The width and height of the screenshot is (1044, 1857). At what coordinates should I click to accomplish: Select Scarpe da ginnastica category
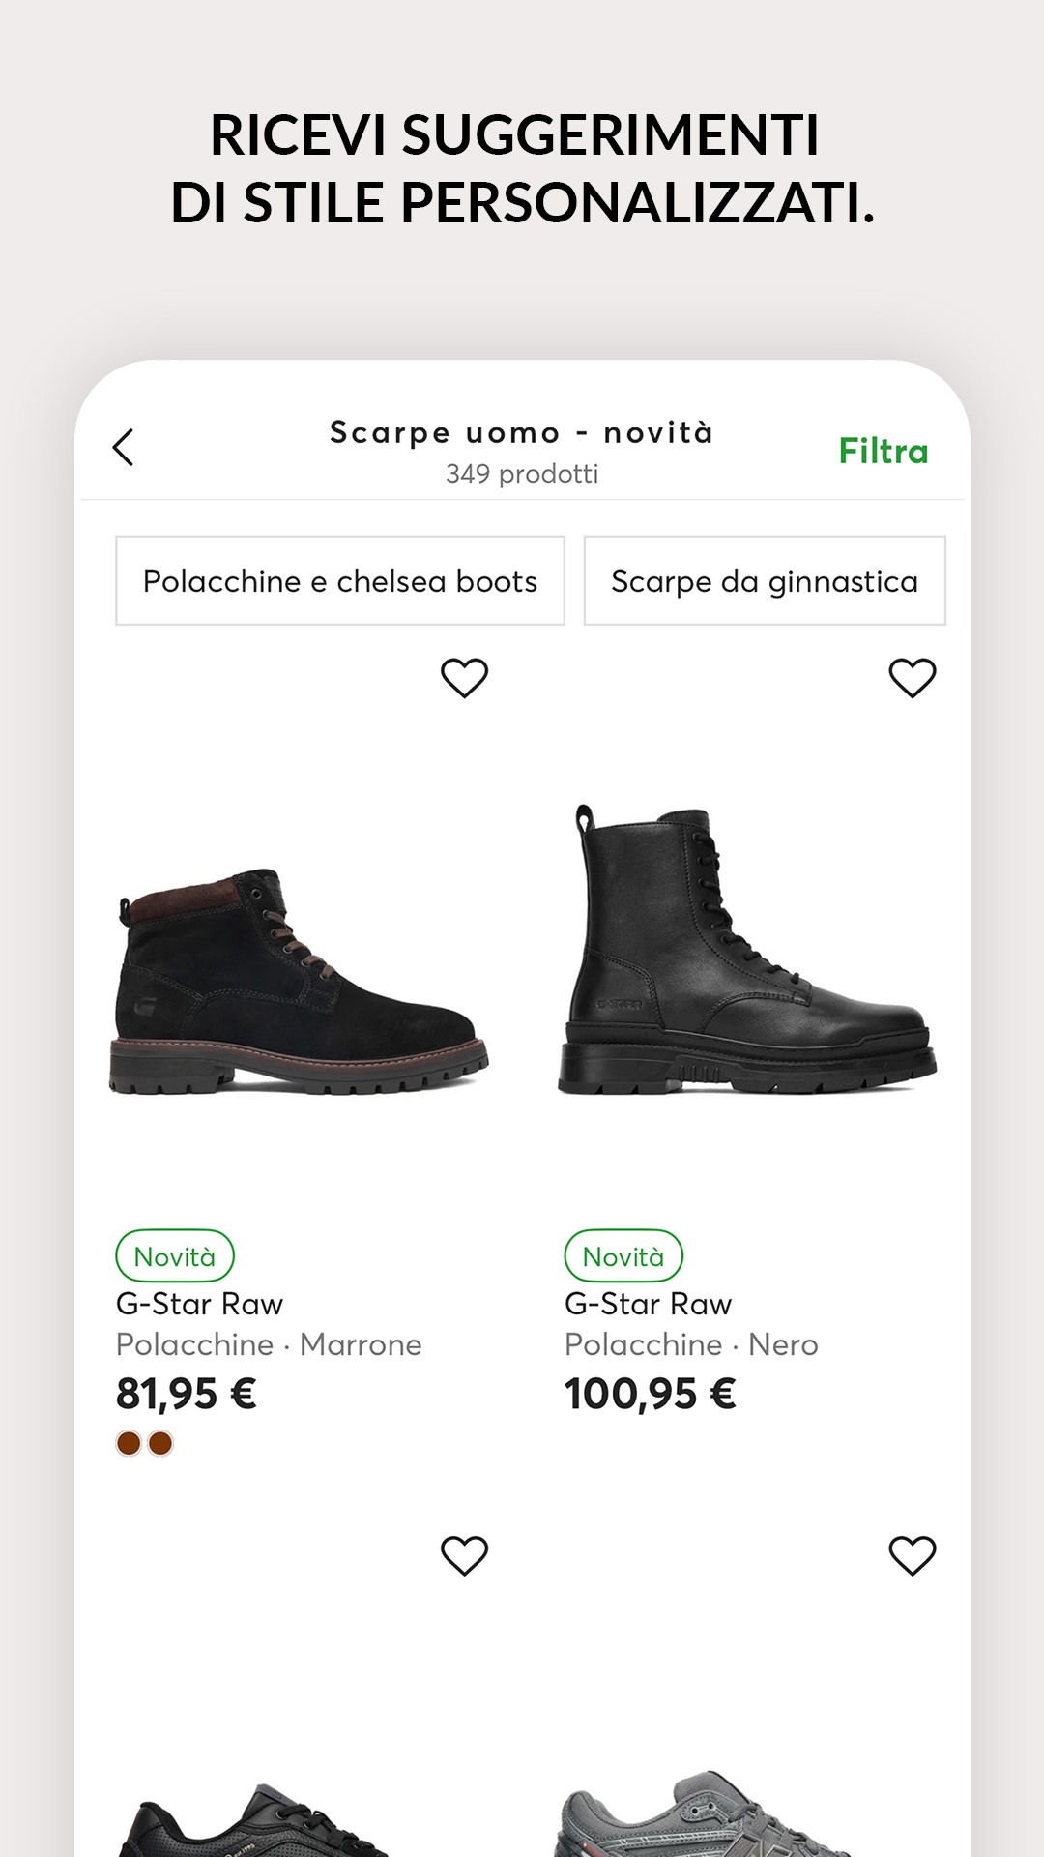[x=764, y=581]
